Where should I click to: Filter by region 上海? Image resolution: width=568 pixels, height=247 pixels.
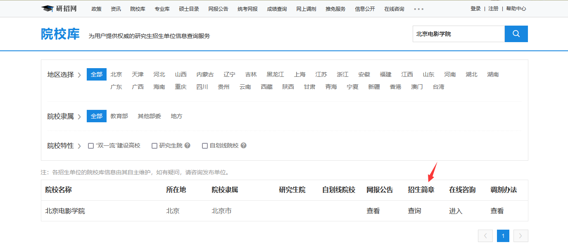click(x=300, y=74)
